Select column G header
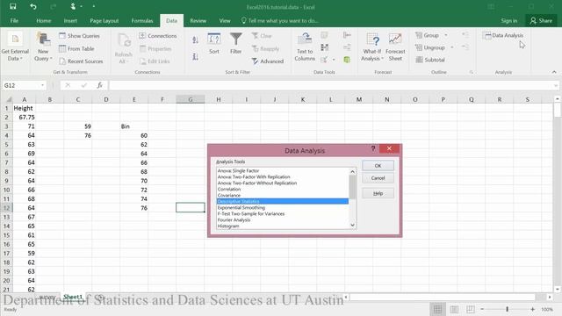Viewport: 562px width, 316px height. [x=191, y=99]
